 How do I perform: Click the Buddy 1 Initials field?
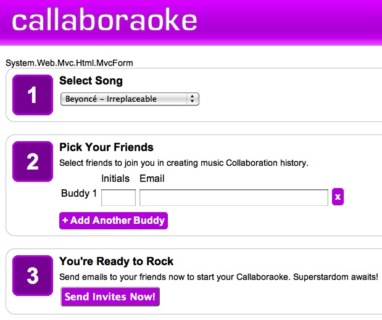click(x=118, y=197)
